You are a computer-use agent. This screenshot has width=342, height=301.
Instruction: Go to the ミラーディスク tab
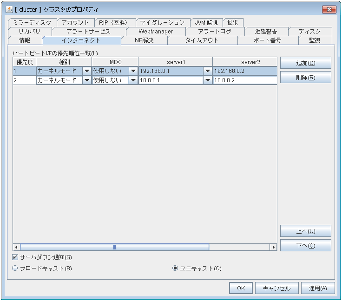33,23
